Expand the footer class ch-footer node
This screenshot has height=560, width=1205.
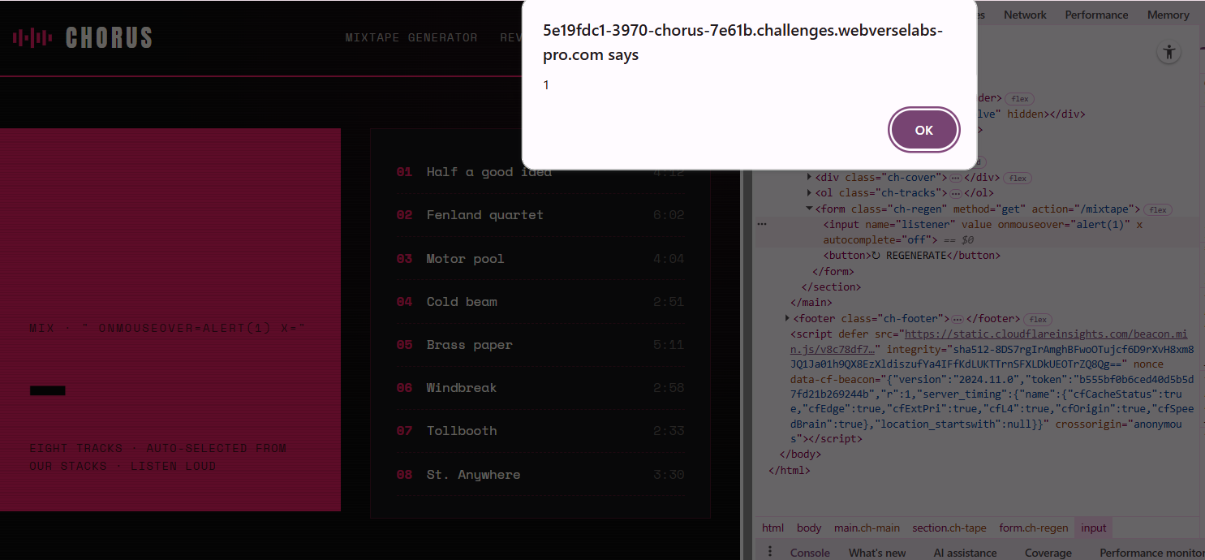coord(788,319)
